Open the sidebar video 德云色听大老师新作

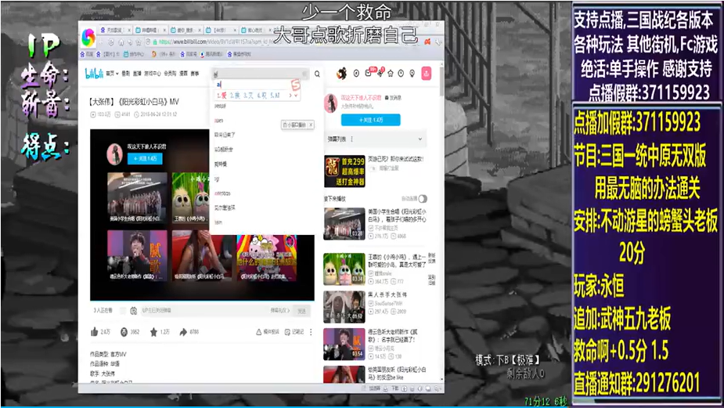[x=344, y=345]
